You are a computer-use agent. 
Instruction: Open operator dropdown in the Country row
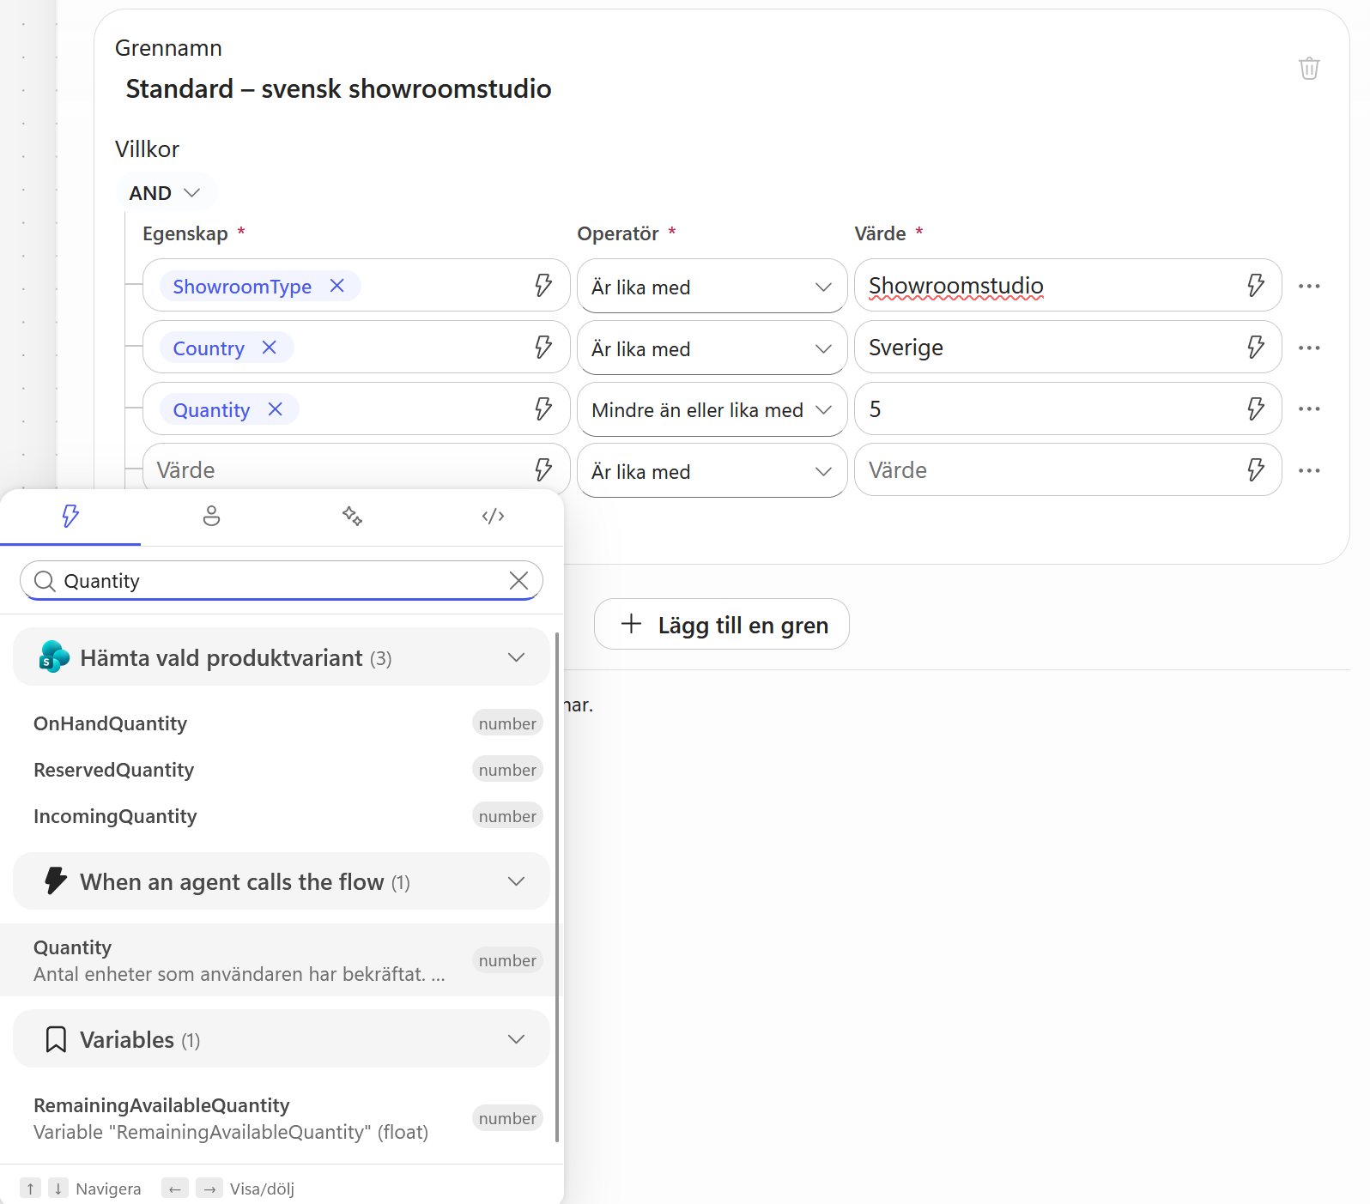click(712, 348)
